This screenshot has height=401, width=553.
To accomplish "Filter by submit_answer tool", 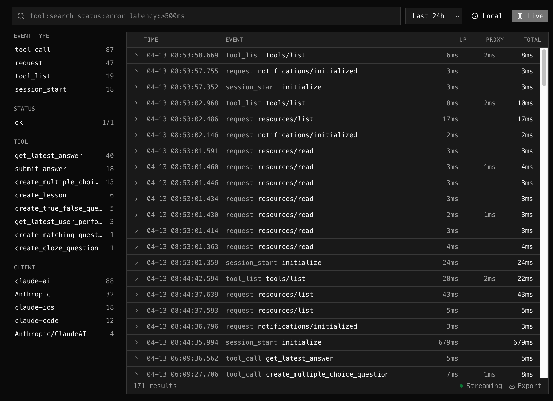I will 64,169.
